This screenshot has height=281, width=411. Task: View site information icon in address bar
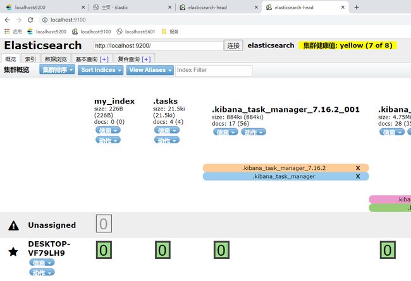click(x=45, y=20)
